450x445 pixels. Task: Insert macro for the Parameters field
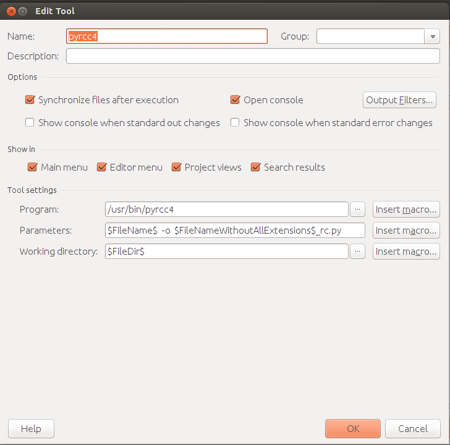[x=405, y=231]
